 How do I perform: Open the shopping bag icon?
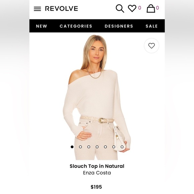pyautogui.click(x=151, y=8)
